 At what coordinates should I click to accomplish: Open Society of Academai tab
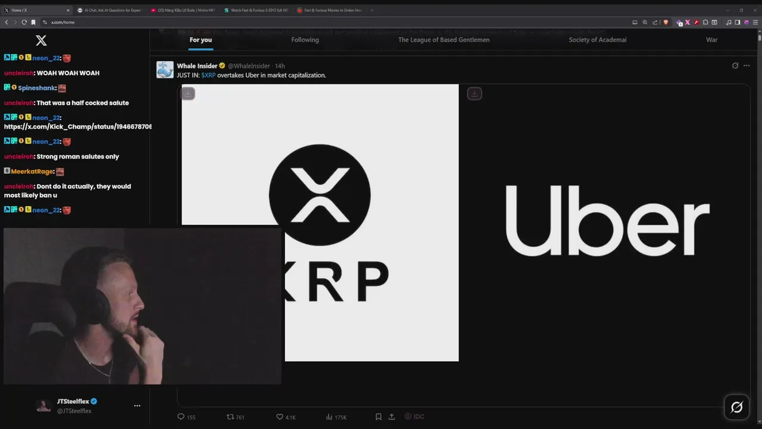point(598,40)
